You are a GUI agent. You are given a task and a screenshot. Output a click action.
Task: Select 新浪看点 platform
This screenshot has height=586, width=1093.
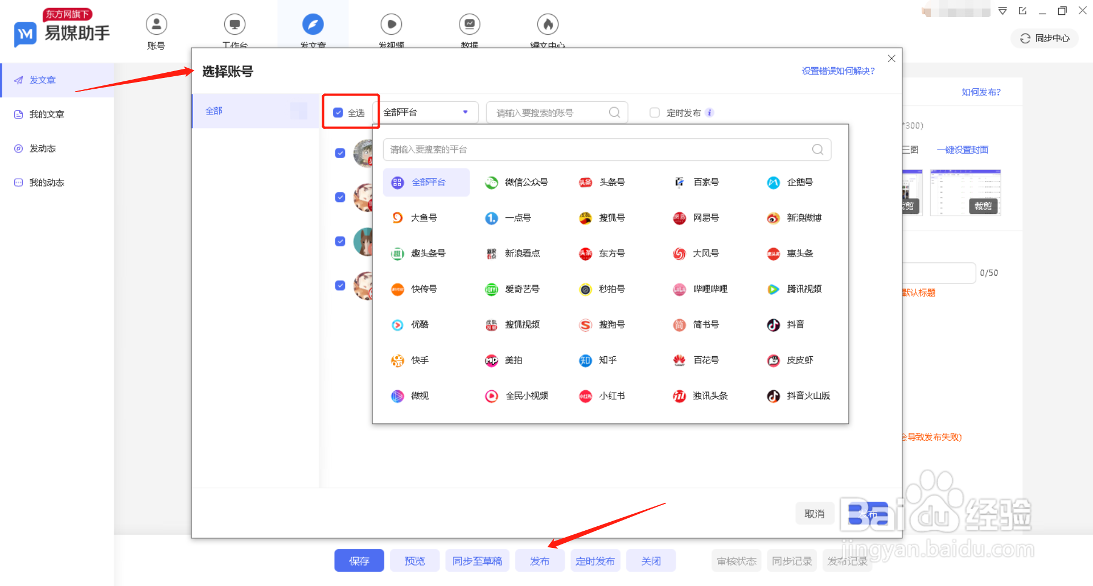tap(512, 254)
